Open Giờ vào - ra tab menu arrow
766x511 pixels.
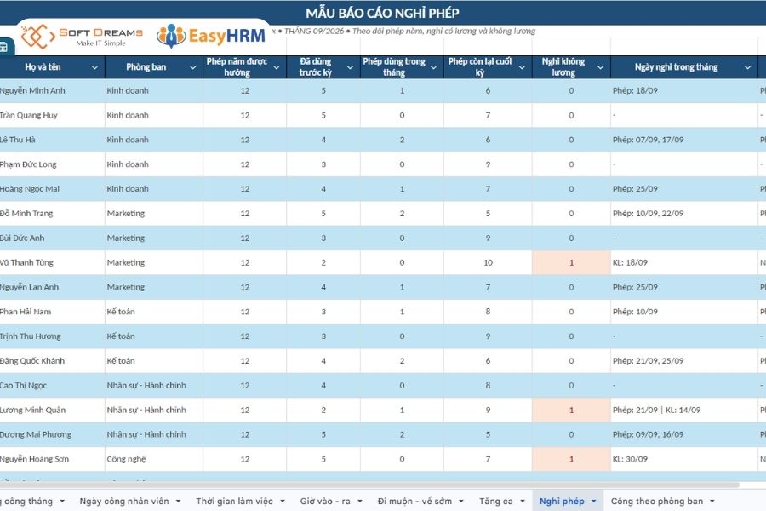tap(360, 502)
